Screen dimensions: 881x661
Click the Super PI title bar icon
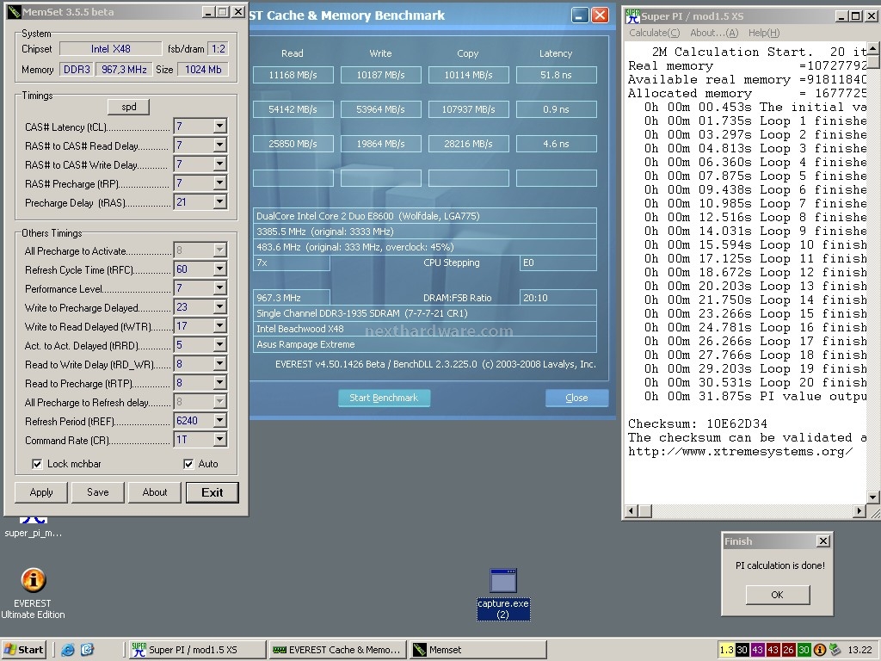tap(632, 16)
